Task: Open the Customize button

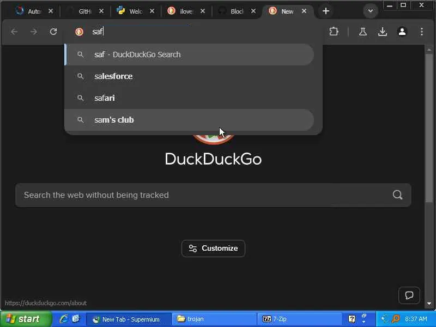Action: 213,249
